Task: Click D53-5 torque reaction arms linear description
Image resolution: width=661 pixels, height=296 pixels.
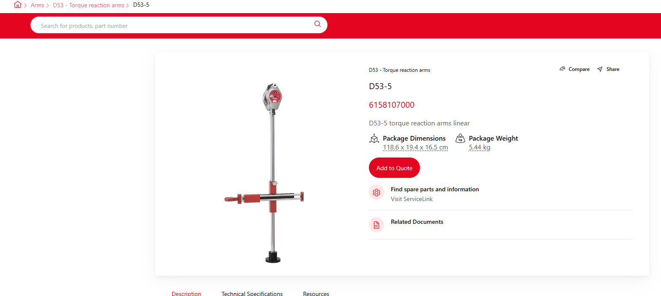Action: pyautogui.click(x=419, y=123)
